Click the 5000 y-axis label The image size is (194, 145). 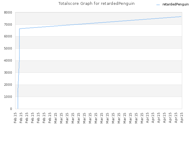tap(8, 48)
